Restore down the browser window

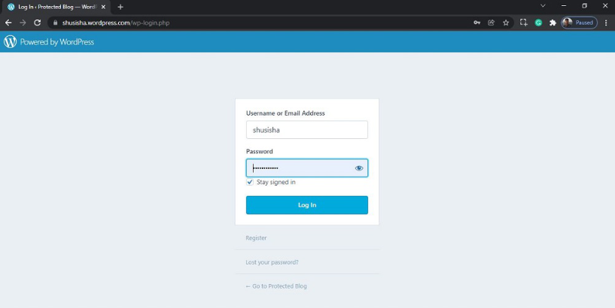point(584,6)
